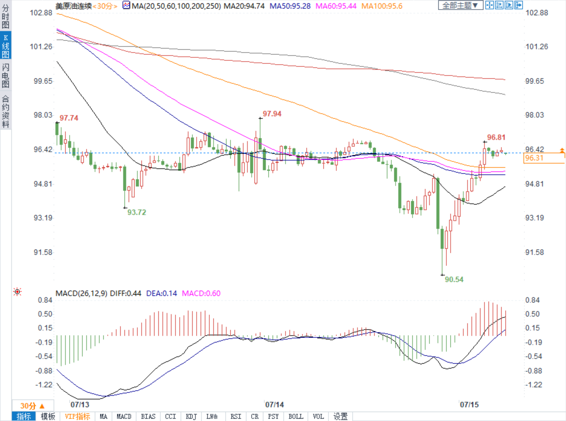Apply the BOLL indicator

click(295, 417)
